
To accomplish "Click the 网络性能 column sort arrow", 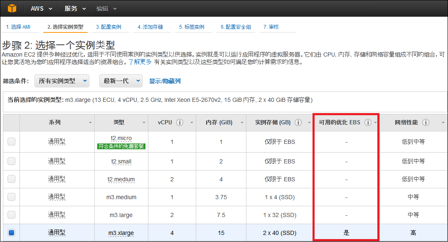I will 443,123.
